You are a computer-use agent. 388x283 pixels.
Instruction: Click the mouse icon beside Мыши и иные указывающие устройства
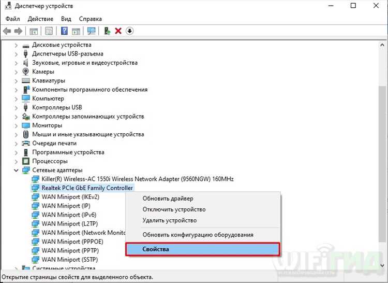click(x=25, y=134)
